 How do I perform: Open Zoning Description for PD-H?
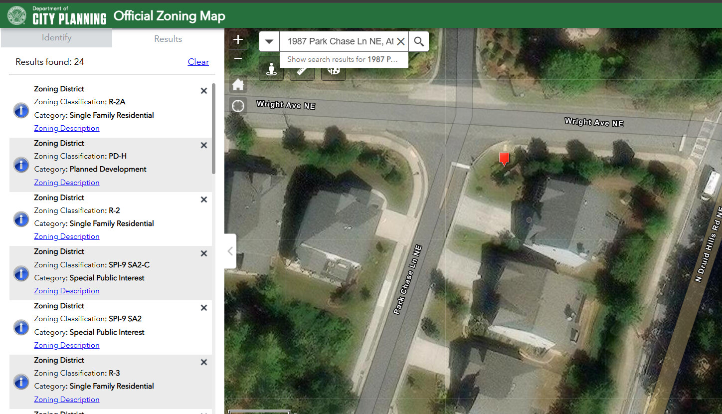tap(67, 183)
